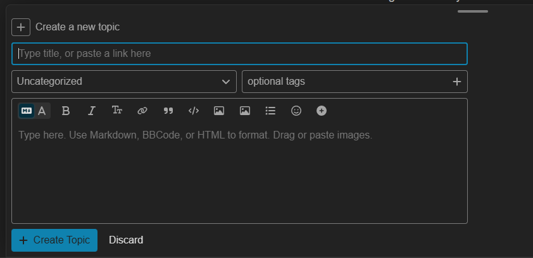
Task: Apply italic formatting to text
Action: [x=91, y=111]
